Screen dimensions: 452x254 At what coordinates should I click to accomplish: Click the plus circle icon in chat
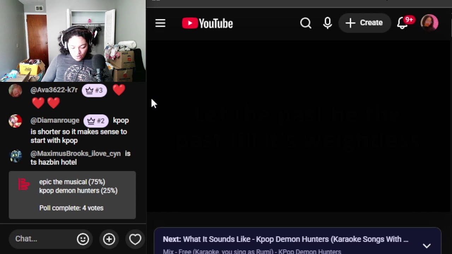pyautogui.click(x=109, y=239)
